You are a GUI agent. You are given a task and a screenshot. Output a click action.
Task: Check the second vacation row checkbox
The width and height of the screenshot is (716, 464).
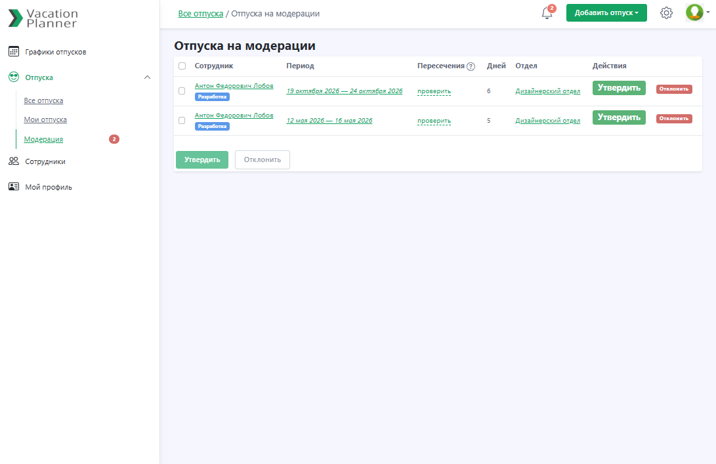182,120
